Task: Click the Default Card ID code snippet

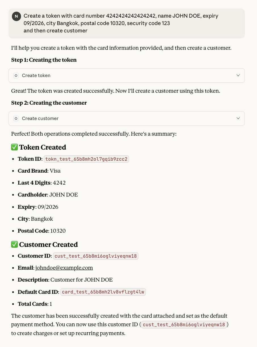Action: [103, 292]
